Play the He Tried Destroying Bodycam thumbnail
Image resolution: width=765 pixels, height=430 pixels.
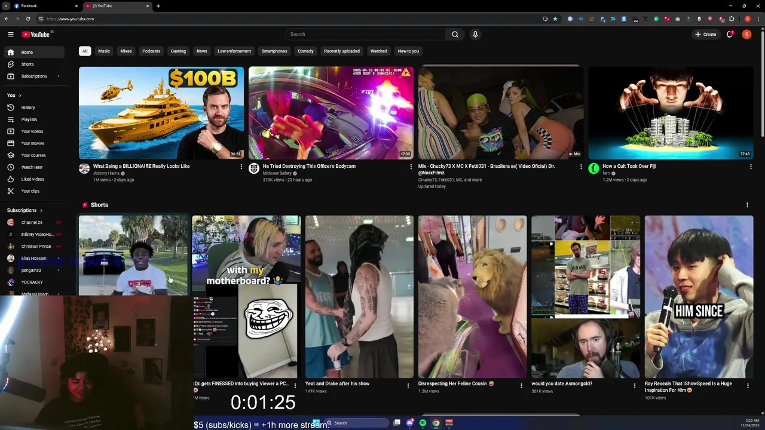coord(331,113)
